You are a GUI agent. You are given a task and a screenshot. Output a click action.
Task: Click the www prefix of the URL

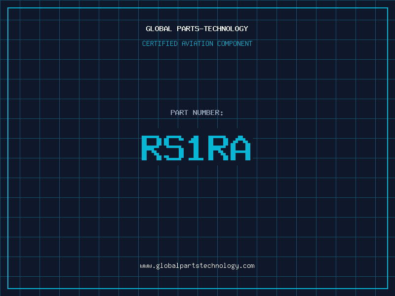pos(146,265)
